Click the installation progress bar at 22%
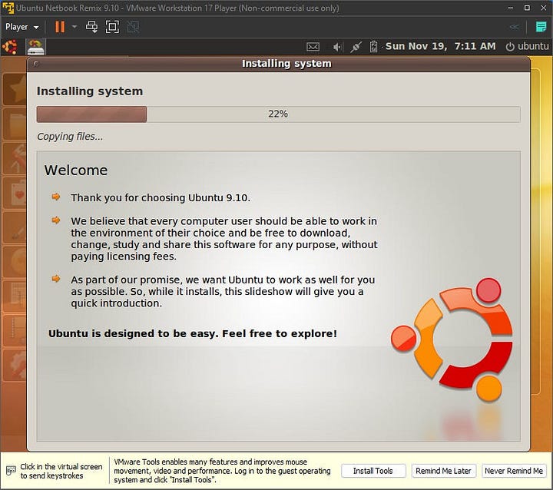Viewport: 553px width, 490px height. pos(278,114)
